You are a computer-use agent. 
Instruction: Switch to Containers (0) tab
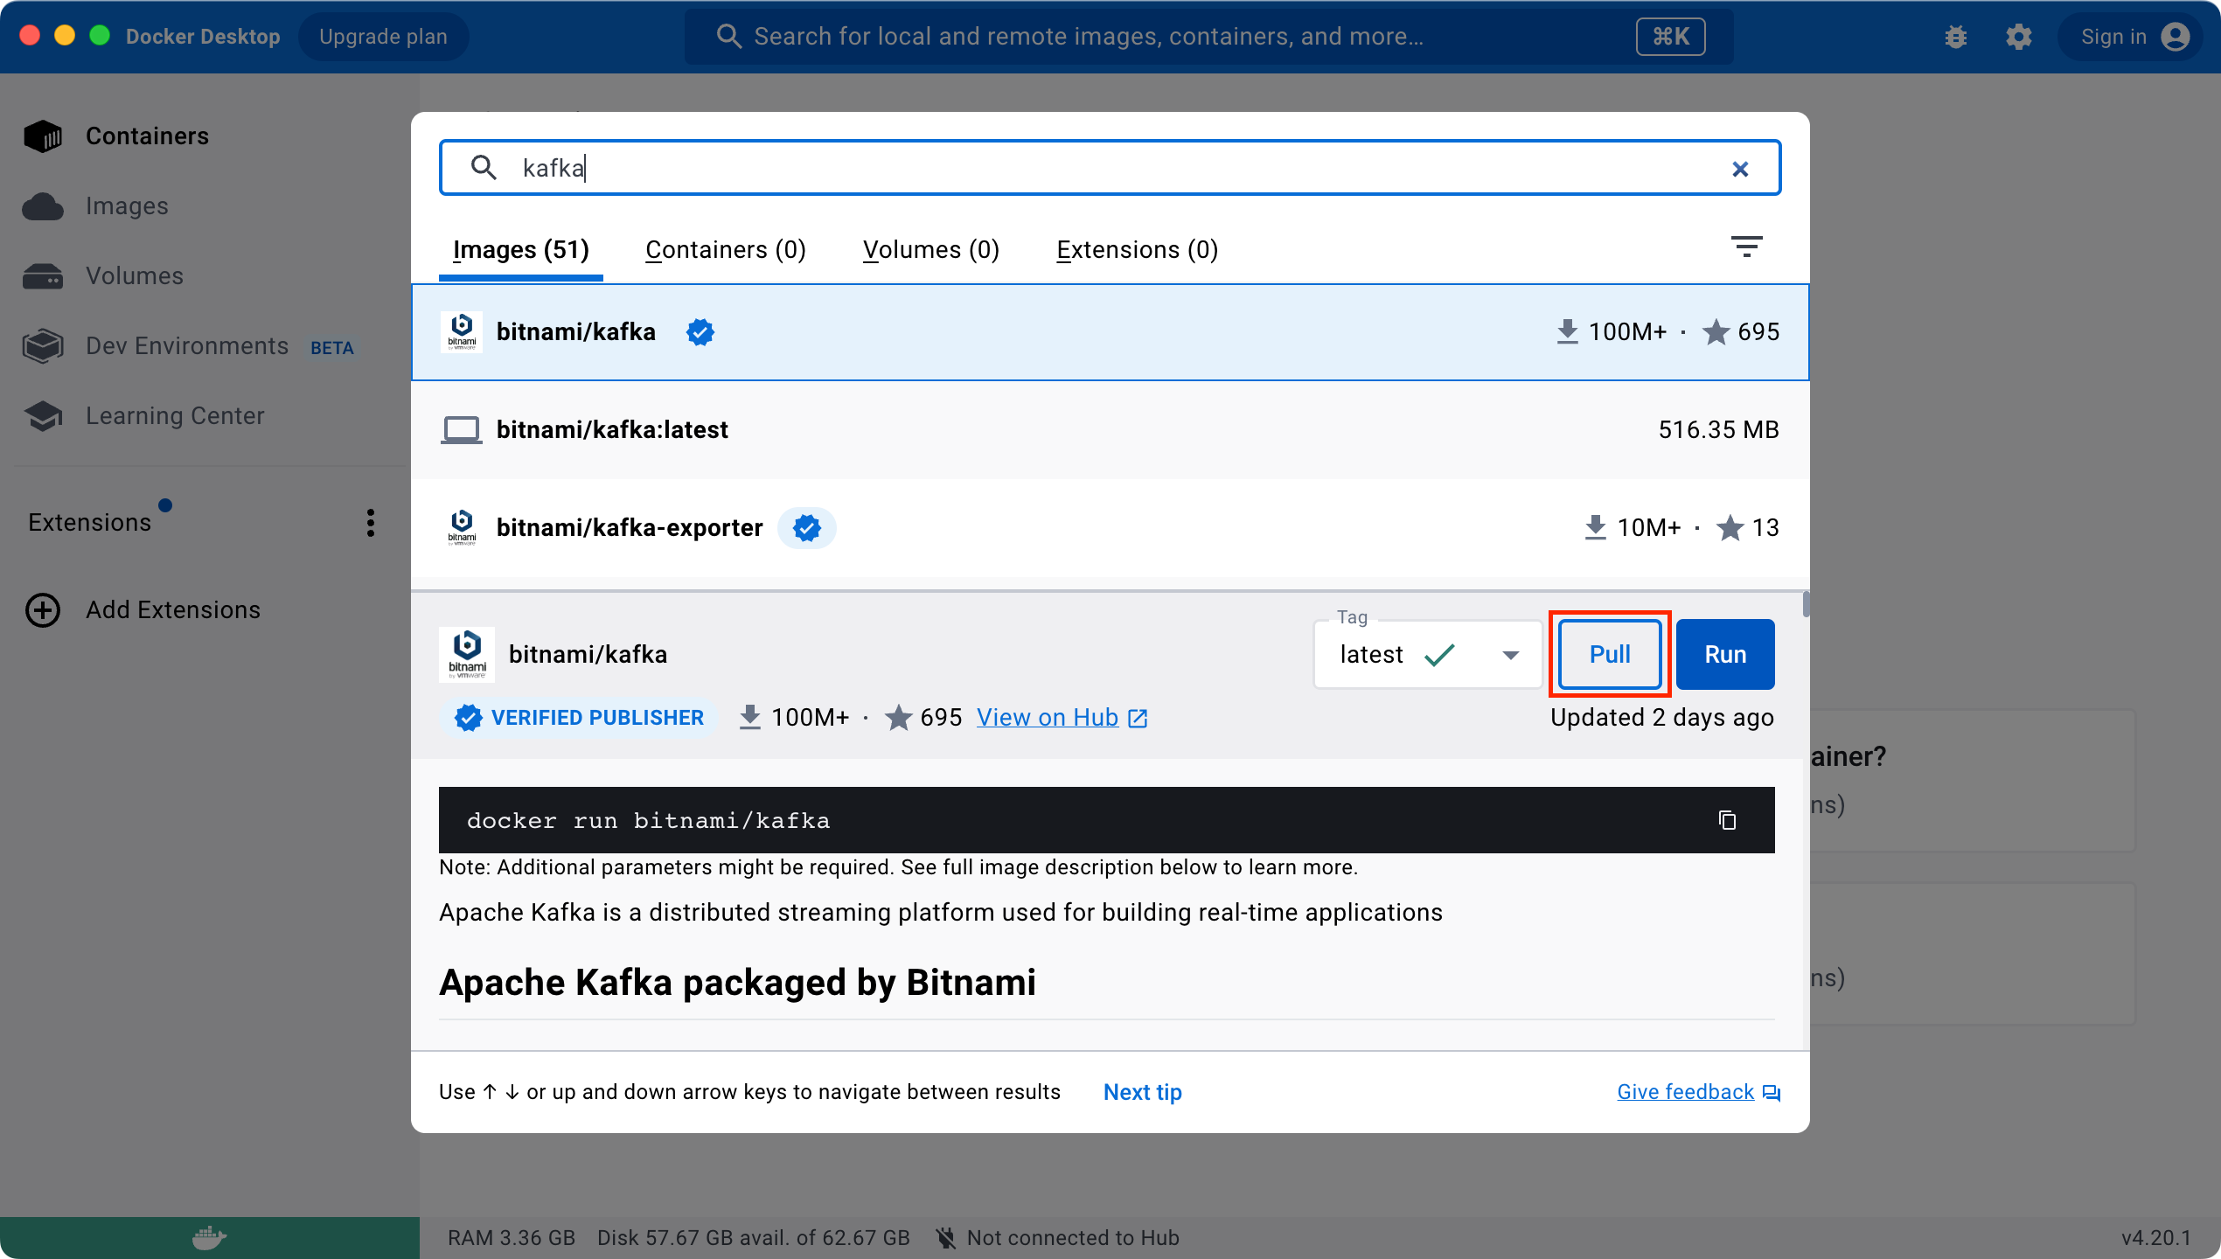[x=725, y=250]
